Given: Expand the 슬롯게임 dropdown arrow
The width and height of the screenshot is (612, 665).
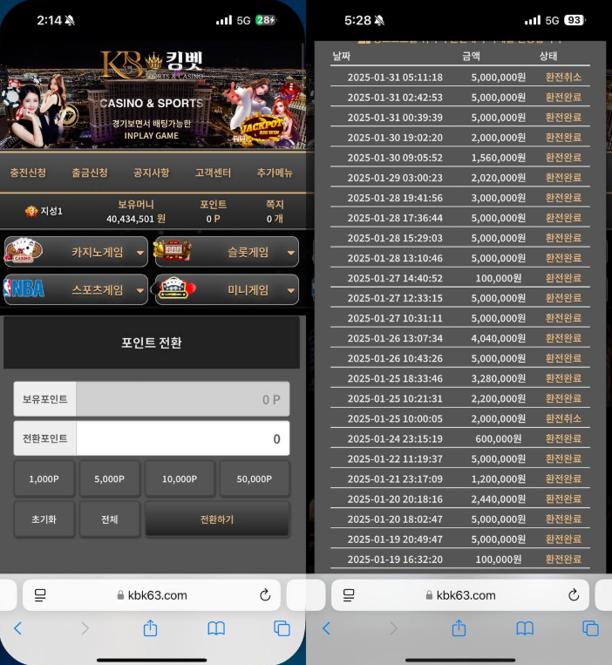Looking at the screenshot, I should tap(291, 253).
